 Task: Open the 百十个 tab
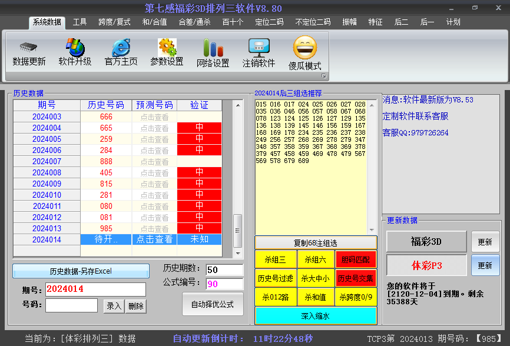(233, 22)
